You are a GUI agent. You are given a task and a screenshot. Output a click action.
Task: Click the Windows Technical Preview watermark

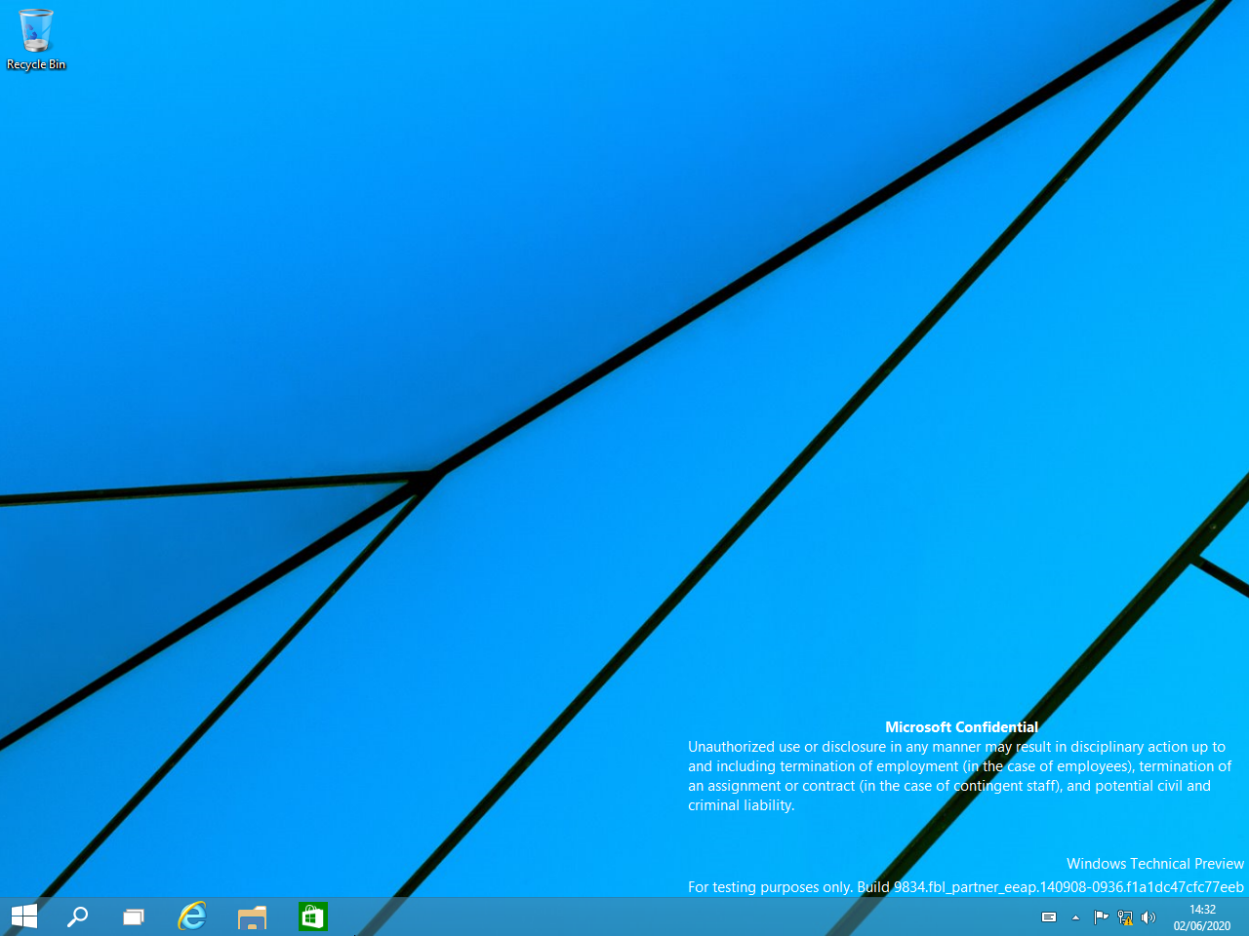coord(1154,864)
